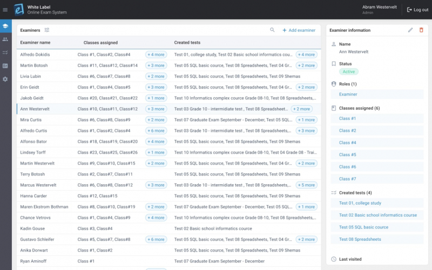Click Add examiner
The height and width of the screenshot is (270, 432).
coord(299,30)
